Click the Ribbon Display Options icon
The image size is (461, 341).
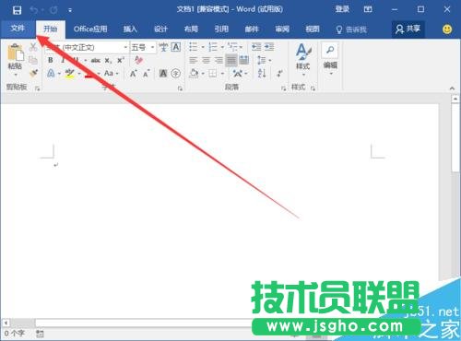[x=368, y=9]
